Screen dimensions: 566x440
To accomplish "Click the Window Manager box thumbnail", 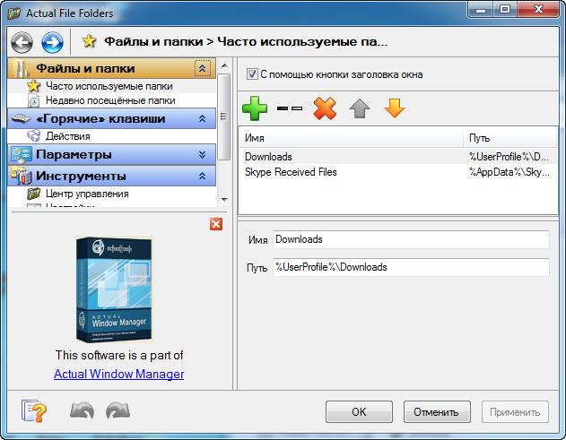I will click(x=115, y=289).
